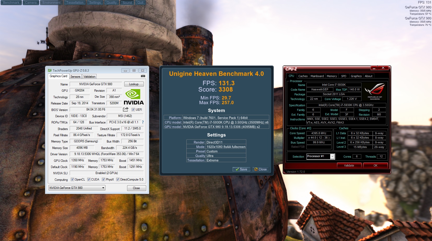This screenshot has width=432, height=241.
Task: Click the GPU-Z screenshot camera icon
Action: (143, 76)
